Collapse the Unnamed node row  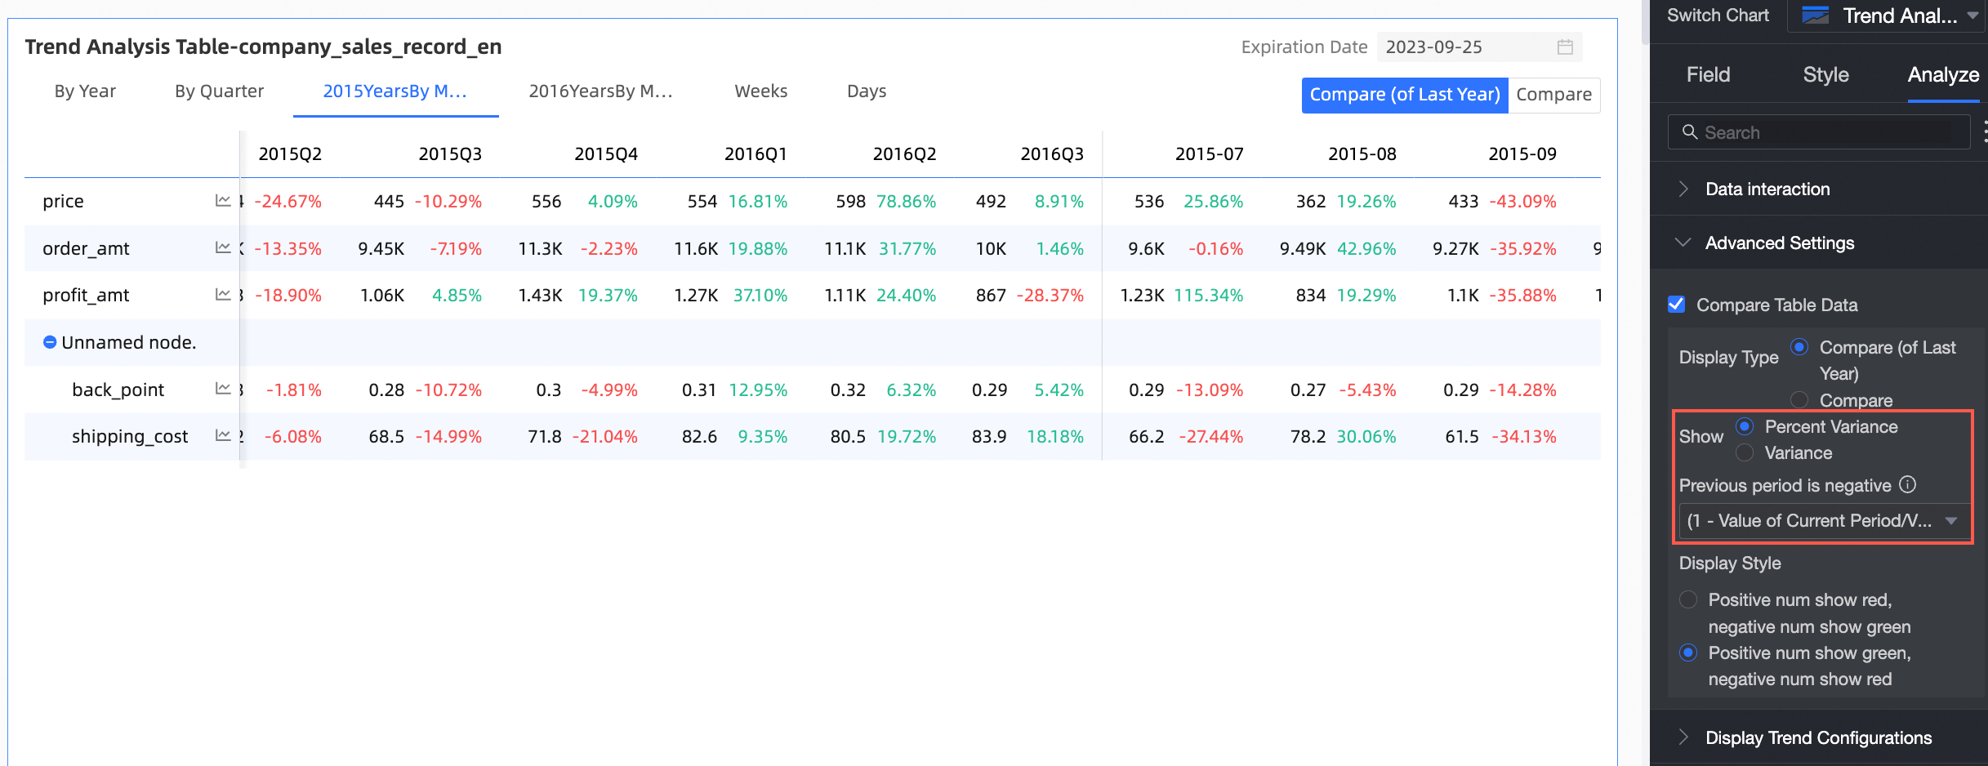point(50,342)
